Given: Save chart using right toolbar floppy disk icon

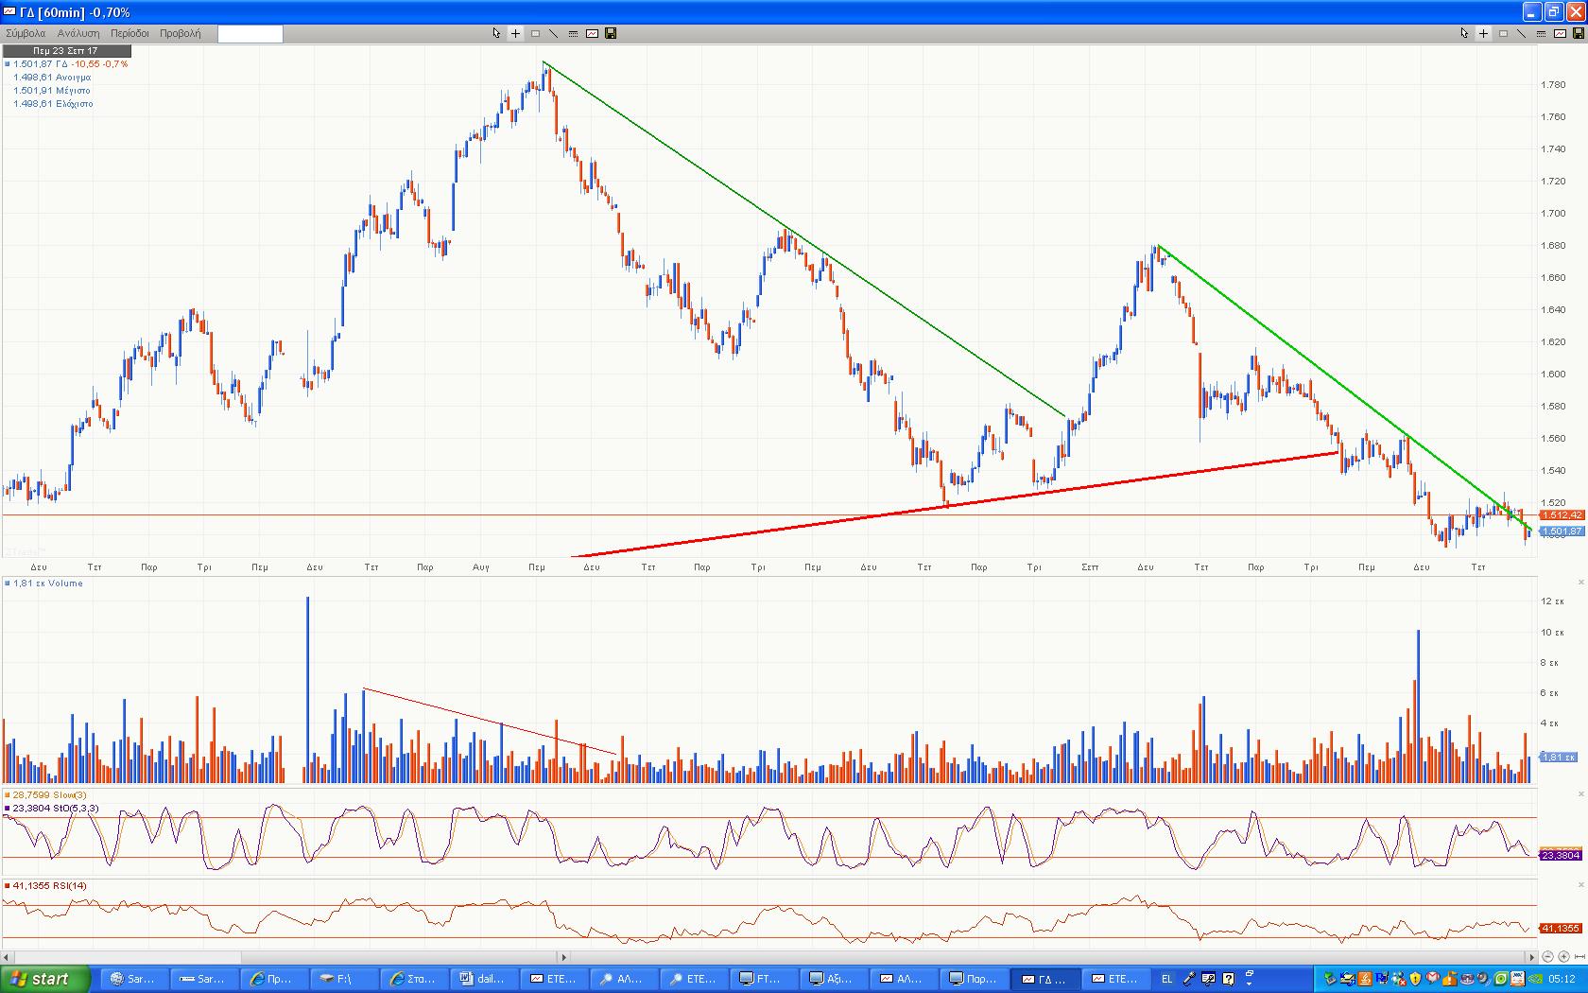Looking at the screenshot, I should pos(1578,33).
